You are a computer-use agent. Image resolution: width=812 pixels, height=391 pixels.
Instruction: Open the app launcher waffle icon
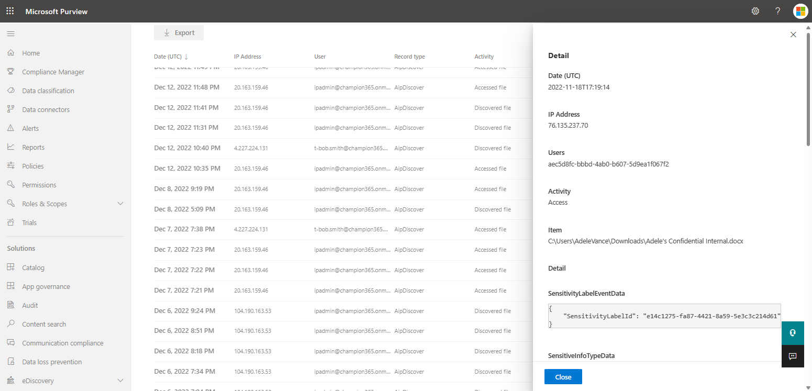(x=10, y=11)
